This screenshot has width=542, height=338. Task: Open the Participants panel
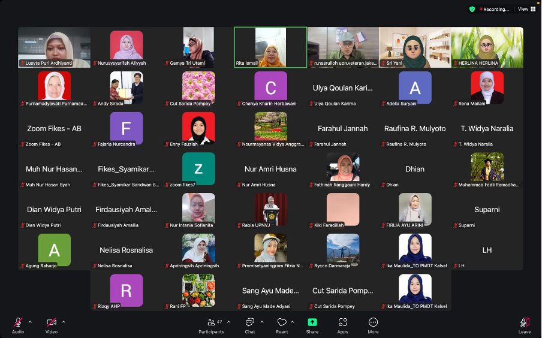click(x=211, y=324)
